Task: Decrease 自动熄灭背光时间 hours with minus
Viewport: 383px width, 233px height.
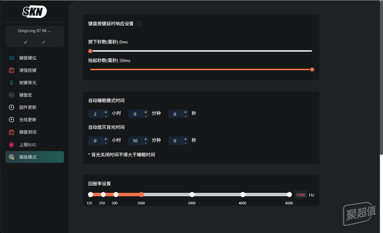Action: [x=105, y=143]
